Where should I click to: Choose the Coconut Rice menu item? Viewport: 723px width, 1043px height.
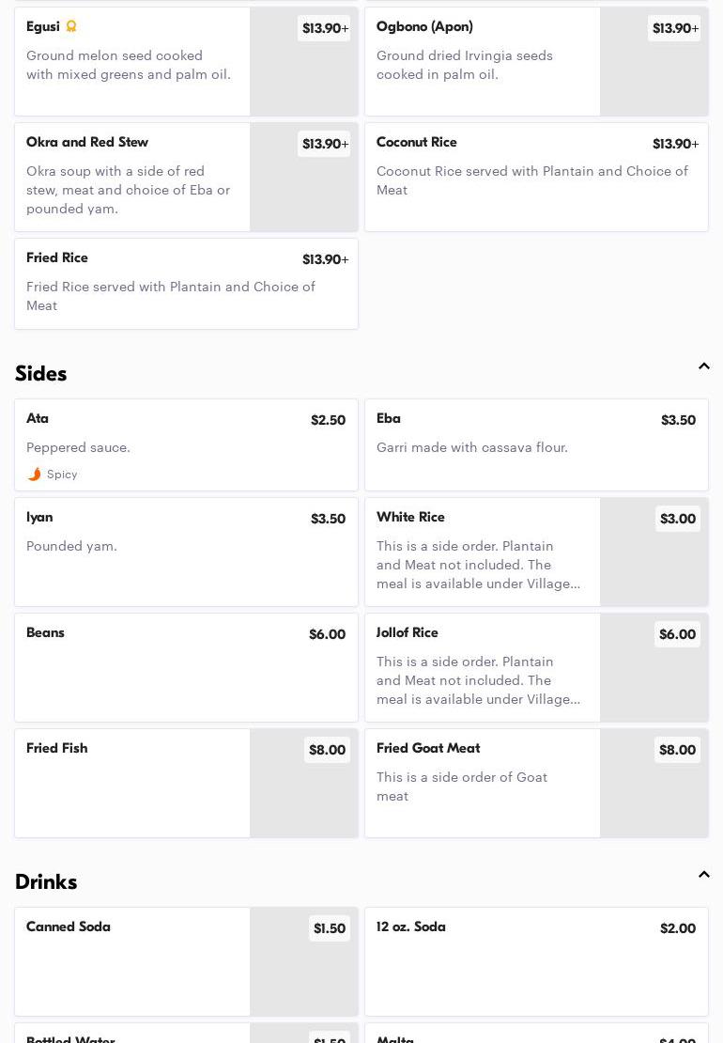click(x=535, y=177)
